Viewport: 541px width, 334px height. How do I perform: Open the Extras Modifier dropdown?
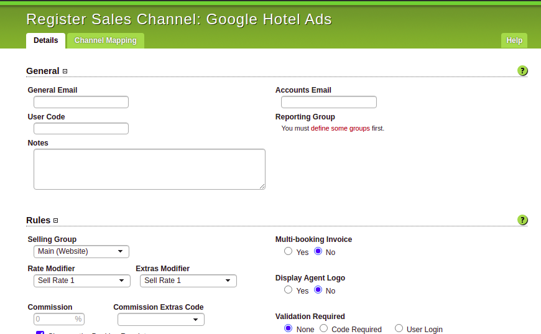188,281
